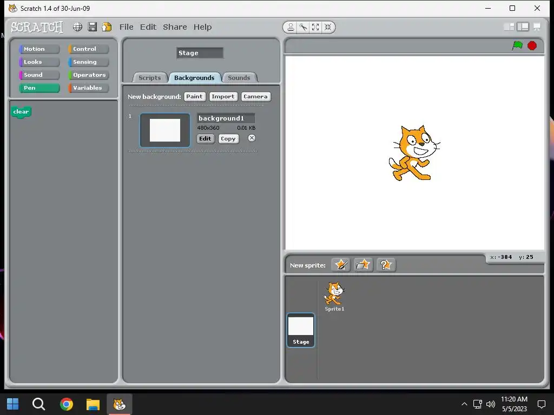
Task: Click the globe language icon
Action: 78,27
